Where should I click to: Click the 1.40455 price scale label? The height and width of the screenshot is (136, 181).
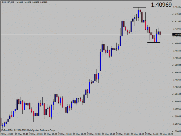177,72
